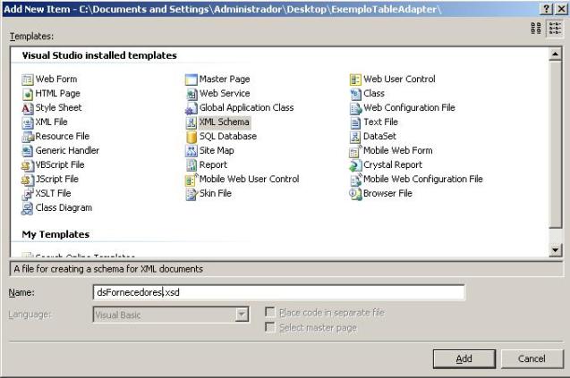
Task: Select the Crystal Report template icon
Action: [x=355, y=165]
